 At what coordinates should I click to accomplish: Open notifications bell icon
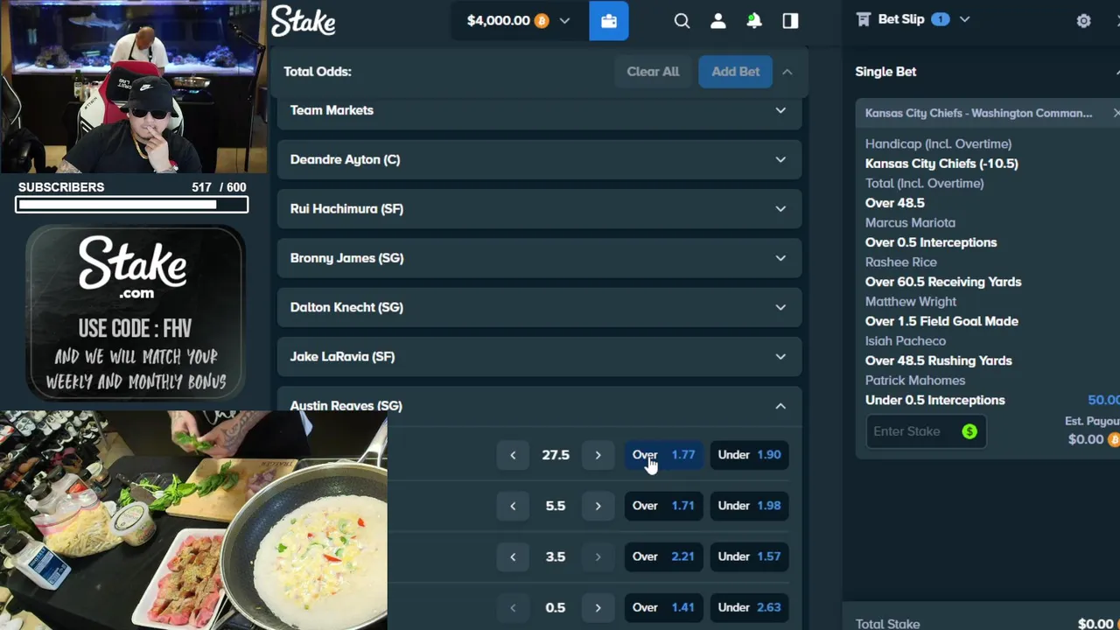pyautogui.click(x=753, y=21)
